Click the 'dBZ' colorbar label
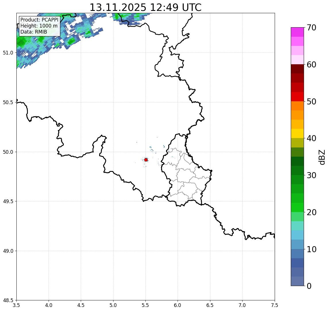Image resolution: width=329 pixels, height=311 pixels. (322, 157)
